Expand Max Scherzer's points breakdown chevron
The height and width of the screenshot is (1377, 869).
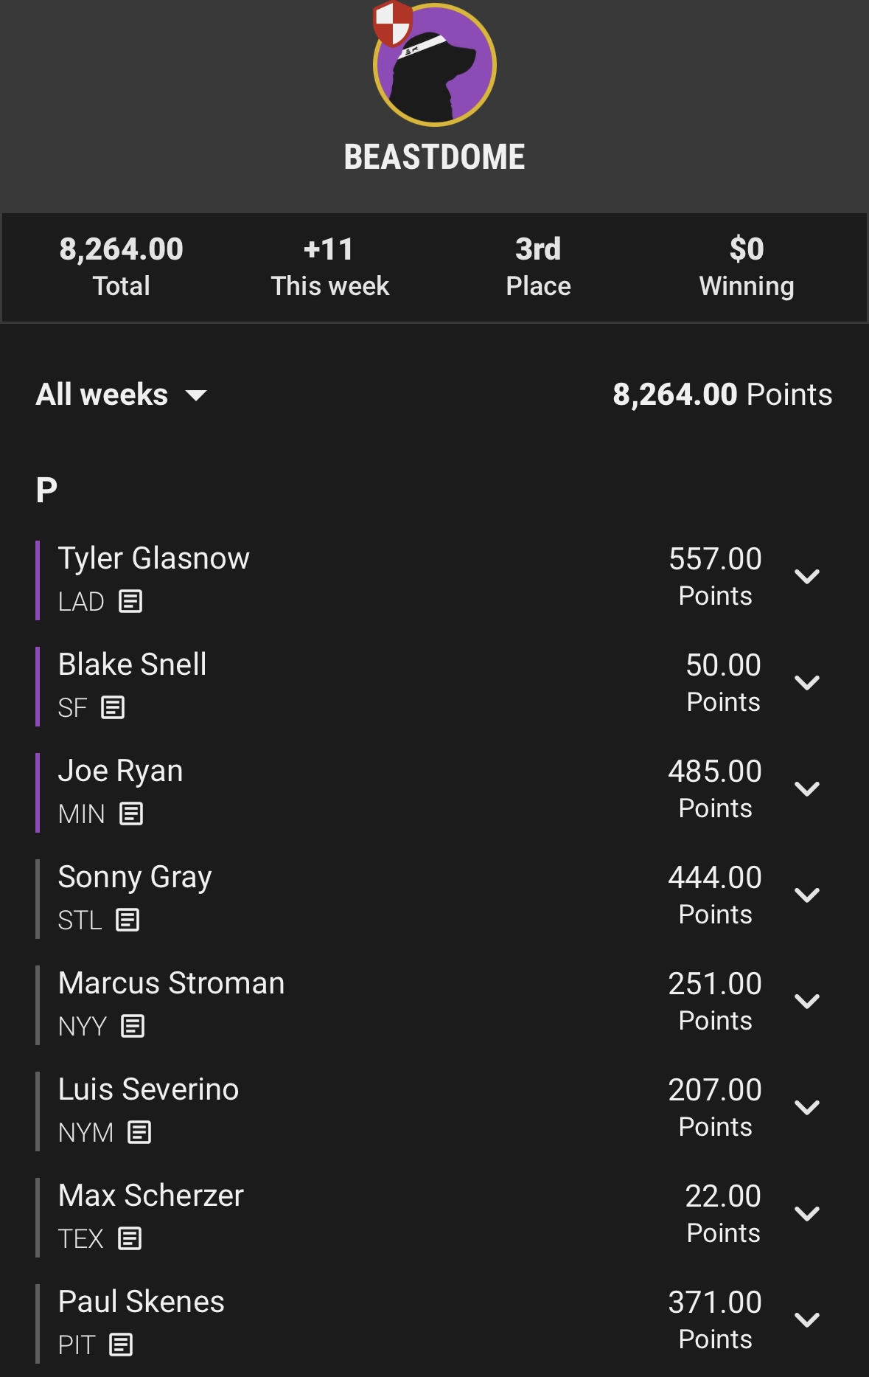[x=807, y=1214]
